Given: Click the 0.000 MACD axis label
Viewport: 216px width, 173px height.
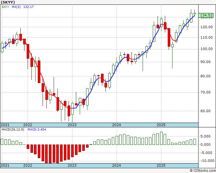Looking at the screenshot, I should [206, 144].
